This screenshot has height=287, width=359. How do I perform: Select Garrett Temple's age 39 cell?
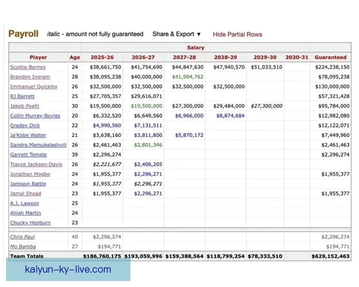point(75,155)
